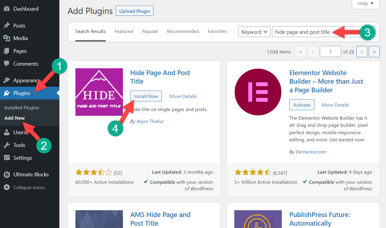Click the current page number field
The width and height of the screenshot is (386, 228).
point(330,52)
